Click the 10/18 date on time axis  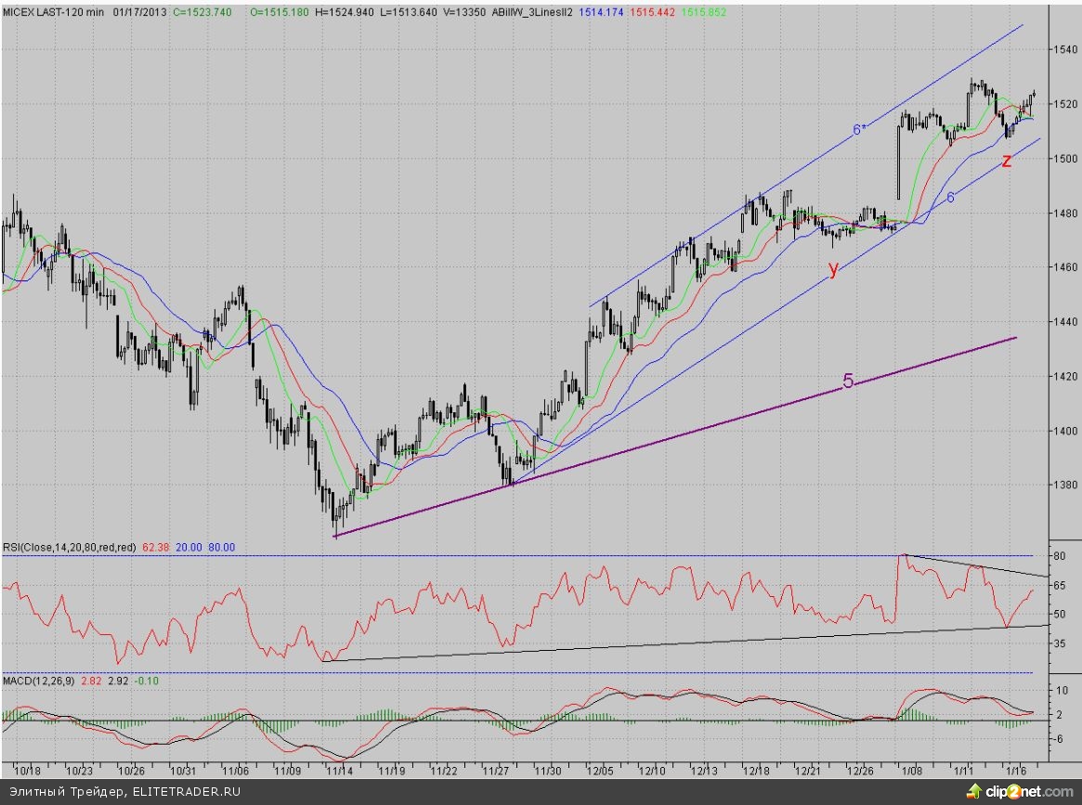pos(28,770)
